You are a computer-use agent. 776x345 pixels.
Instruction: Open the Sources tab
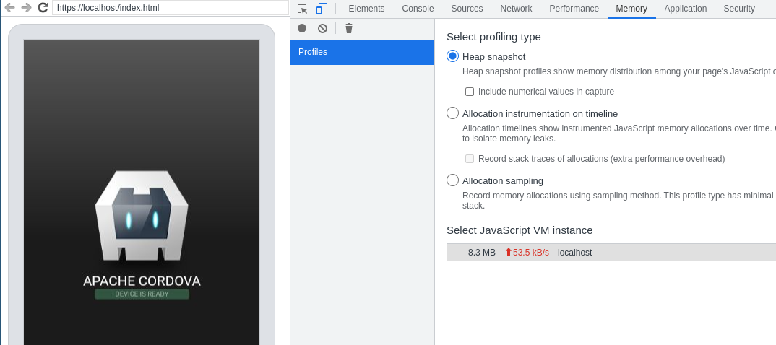[x=467, y=9]
